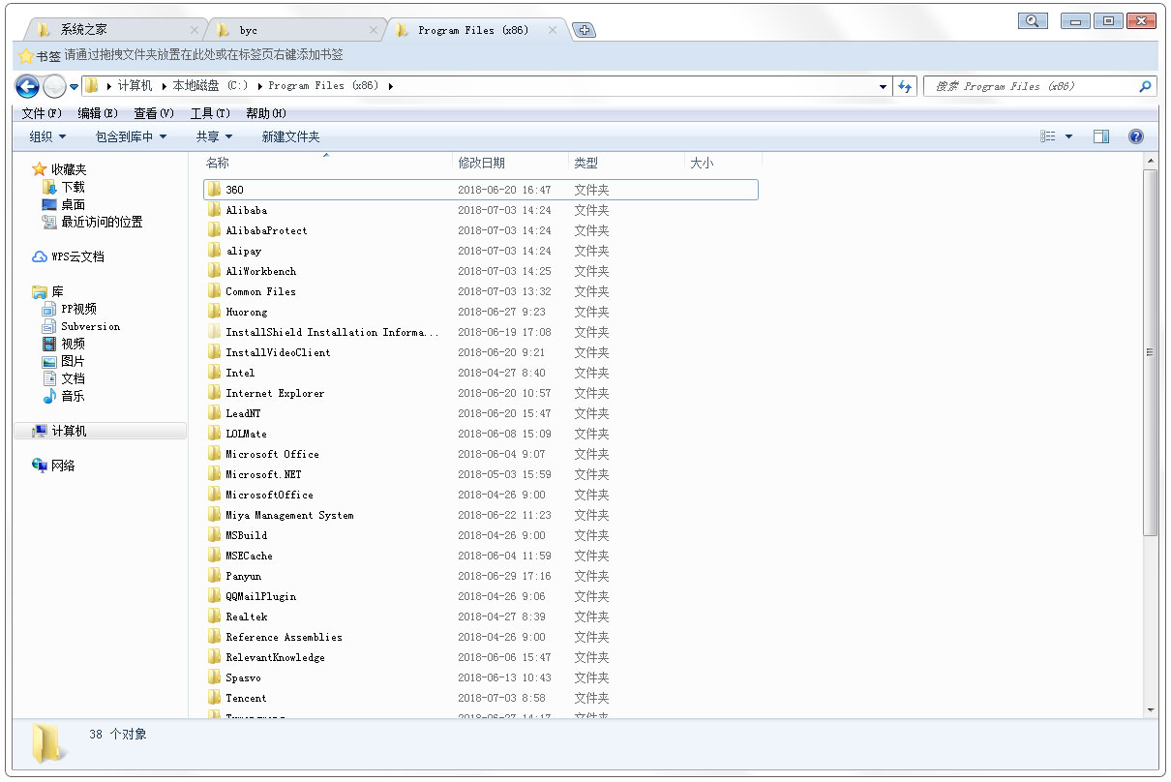Click the refresh button beside address bar
The image size is (1171, 782).
pos(905,86)
